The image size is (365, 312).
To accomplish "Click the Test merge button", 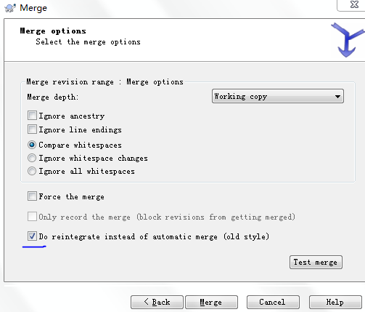I will pos(316,262).
